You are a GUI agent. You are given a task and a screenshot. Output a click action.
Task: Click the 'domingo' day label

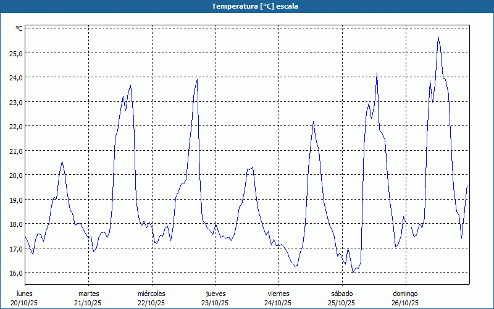pos(405,293)
